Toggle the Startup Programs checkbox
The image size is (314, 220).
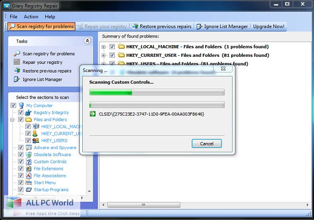pyautogui.click(x=21, y=189)
